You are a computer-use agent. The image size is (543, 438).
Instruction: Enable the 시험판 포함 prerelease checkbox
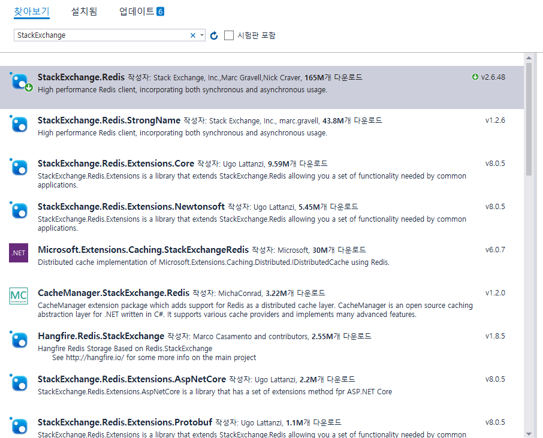[229, 35]
